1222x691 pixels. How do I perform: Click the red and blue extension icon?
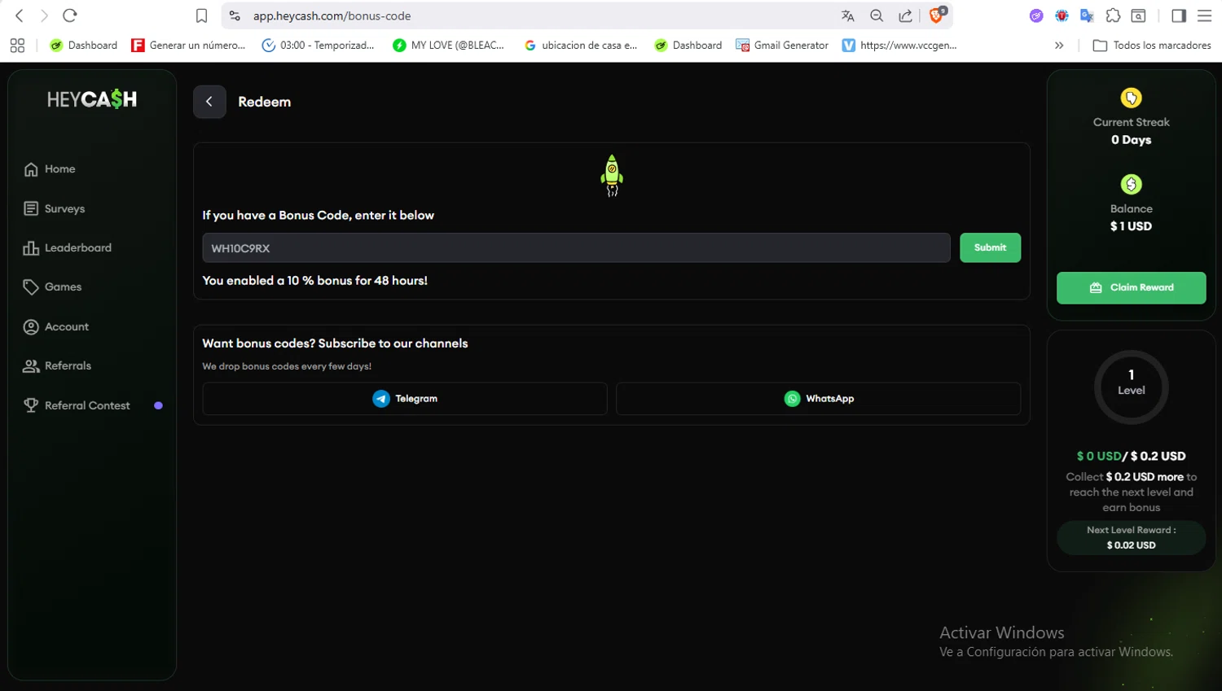[x=1062, y=15]
